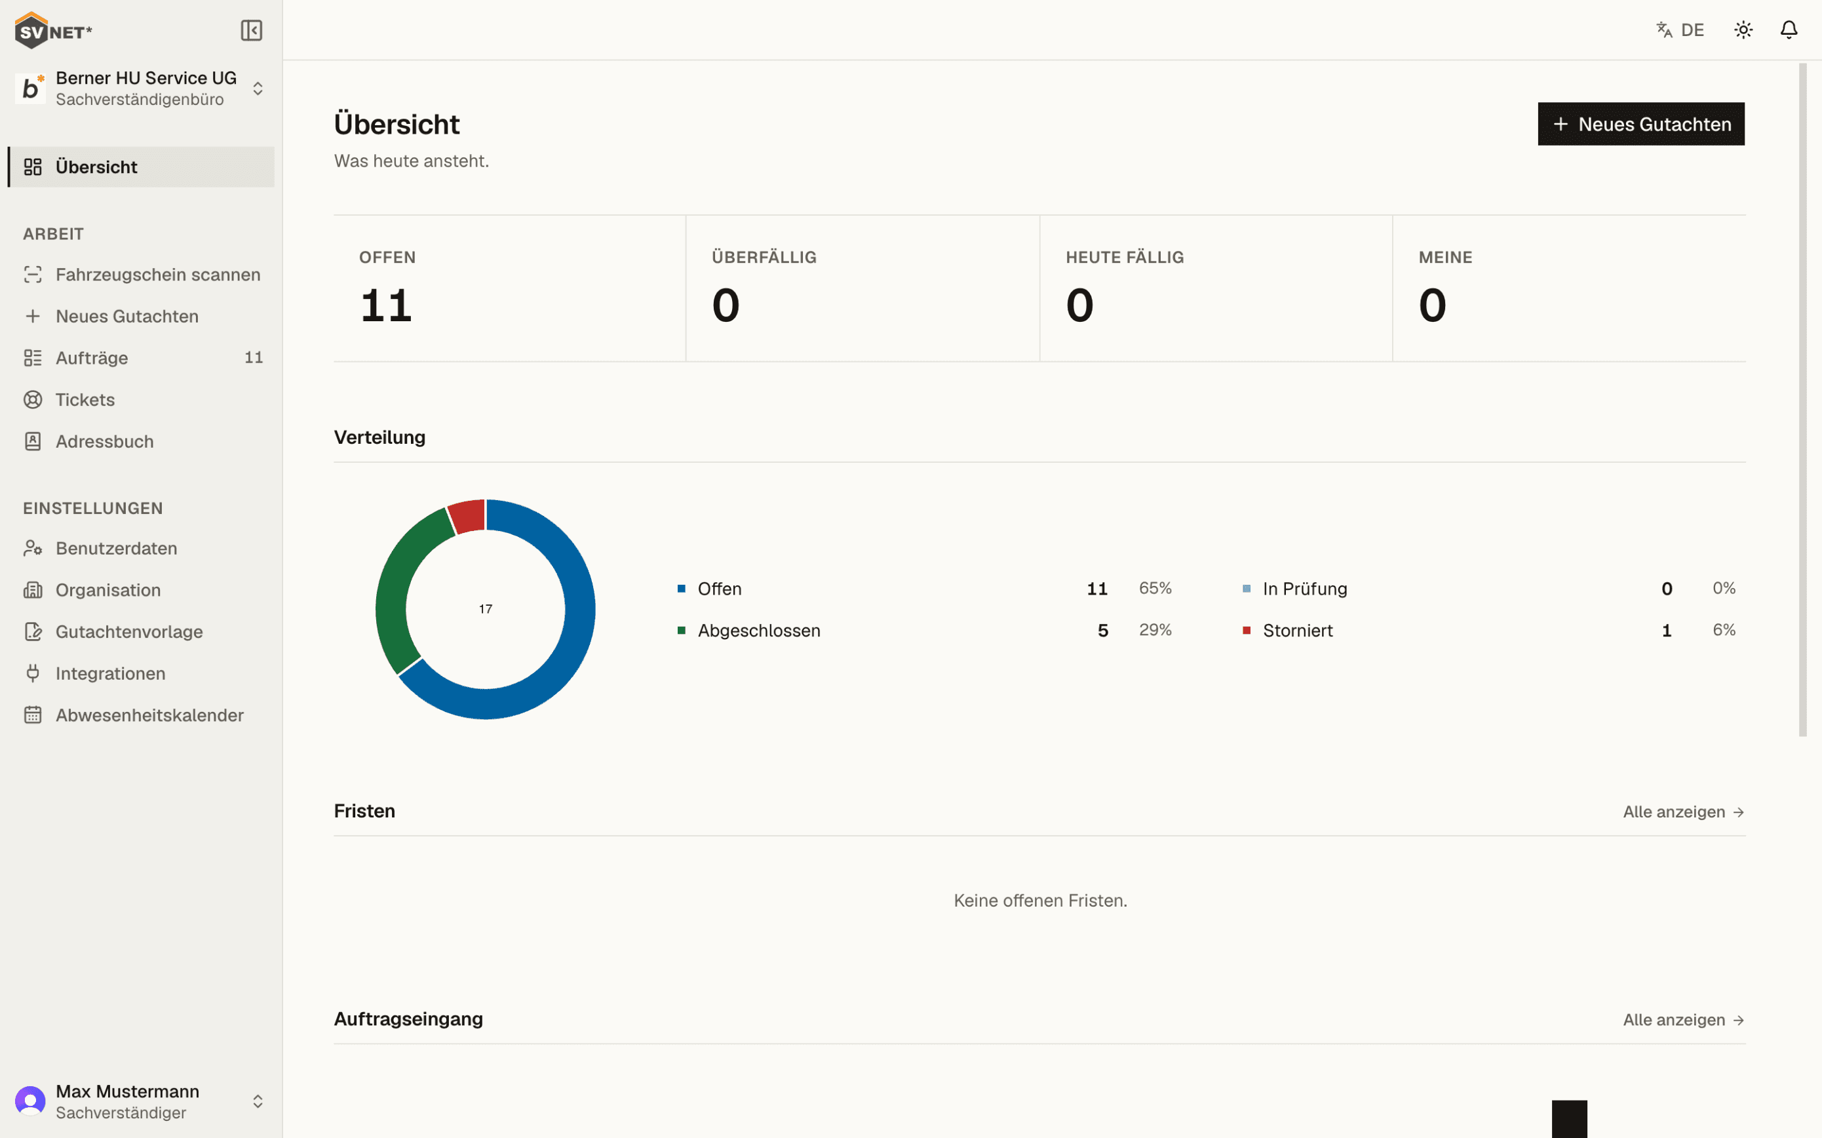Click the Fahrzeugschein scannen scan icon
The image size is (1822, 1138).
point(32,275)
